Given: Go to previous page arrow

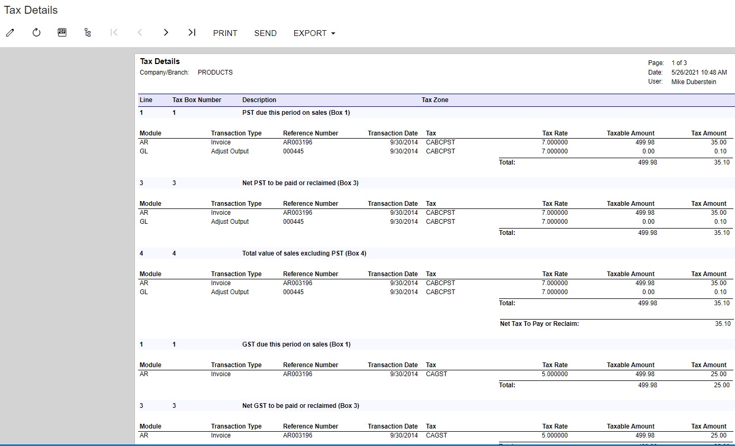Looking at the screenshot, I should (140, 33).
